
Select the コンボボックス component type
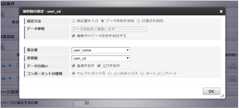click(109, 74)
